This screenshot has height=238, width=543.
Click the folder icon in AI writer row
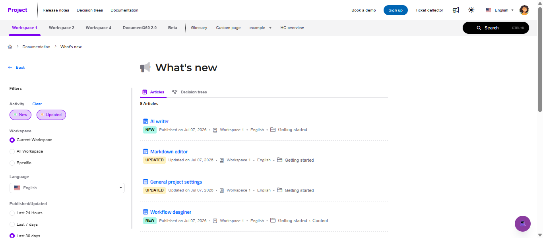click(x=273, y=130)
